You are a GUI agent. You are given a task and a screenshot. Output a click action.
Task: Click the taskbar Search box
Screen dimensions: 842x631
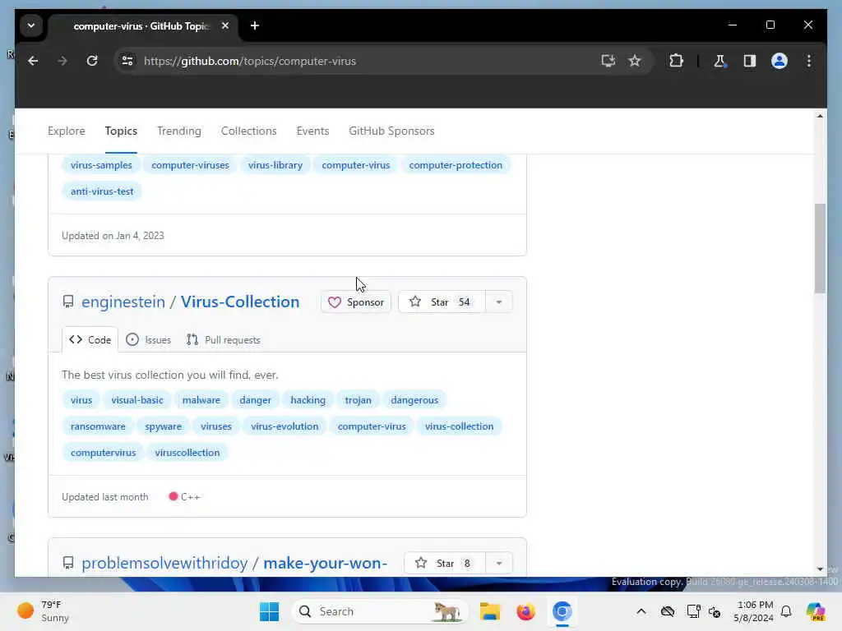[380, 611]
